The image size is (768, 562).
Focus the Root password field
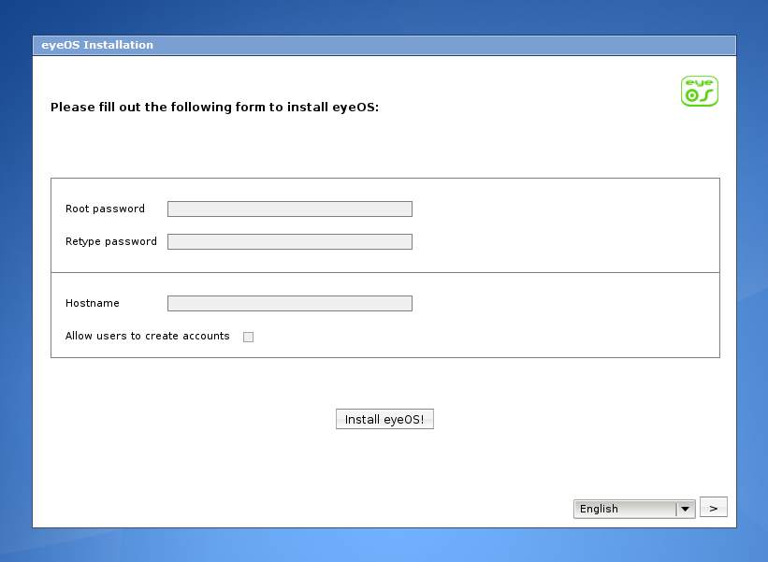point(290,209)
